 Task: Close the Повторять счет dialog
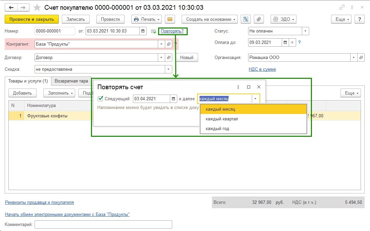tap(259, 87)
